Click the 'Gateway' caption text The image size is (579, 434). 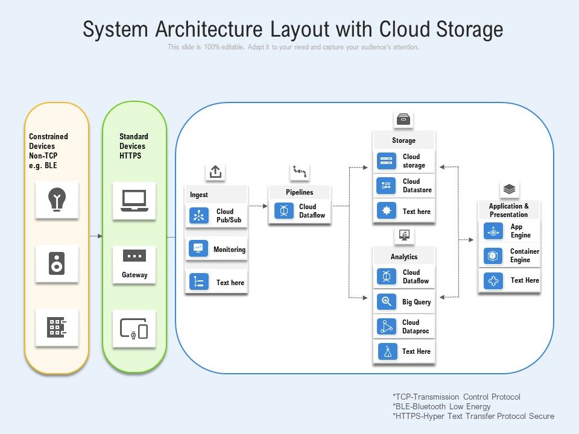(134, 275)
